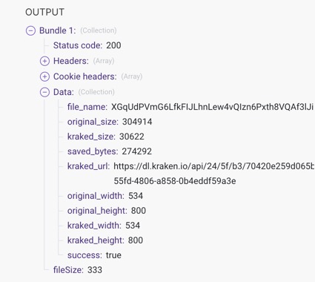The image size is (315, 282).
Task: Collapse the Data collection
Action: (x=44, y=92)
